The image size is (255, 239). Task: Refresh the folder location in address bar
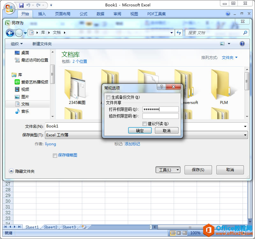coord(179,33)
